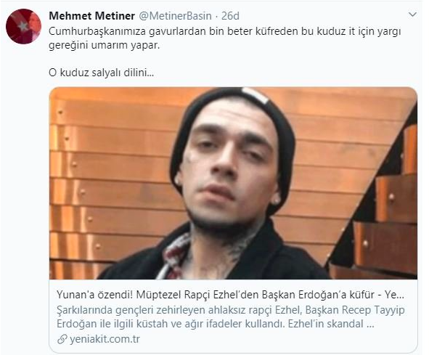
Task: Expand the tweet options chevron menu
Action: [x=412, y=15]
